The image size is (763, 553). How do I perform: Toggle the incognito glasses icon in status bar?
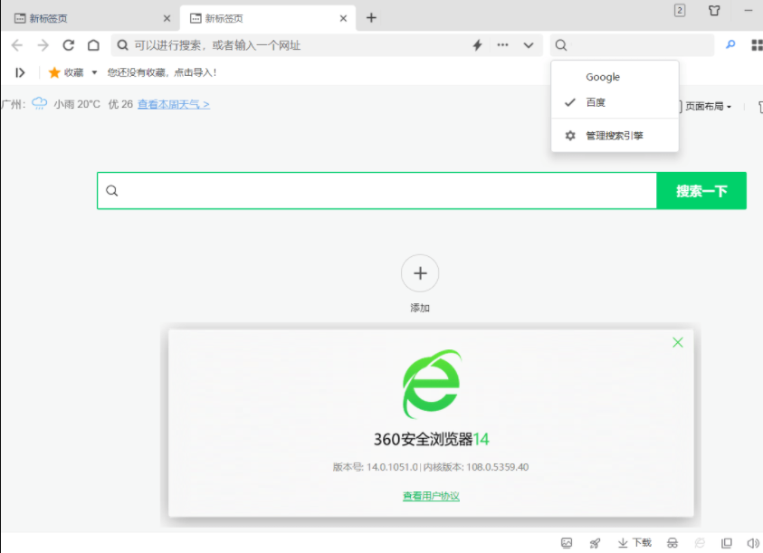672,543
